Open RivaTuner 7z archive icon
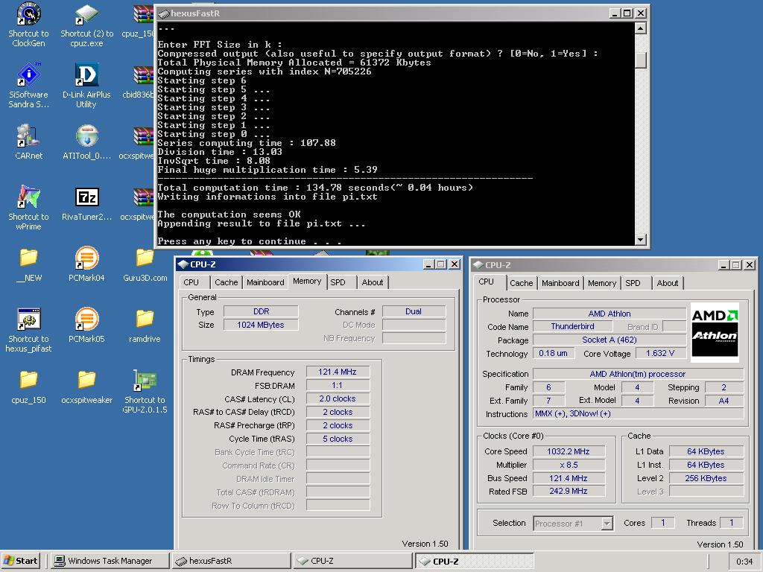The image size is (763, 572). pyautogui.click(x=86, y=197)
